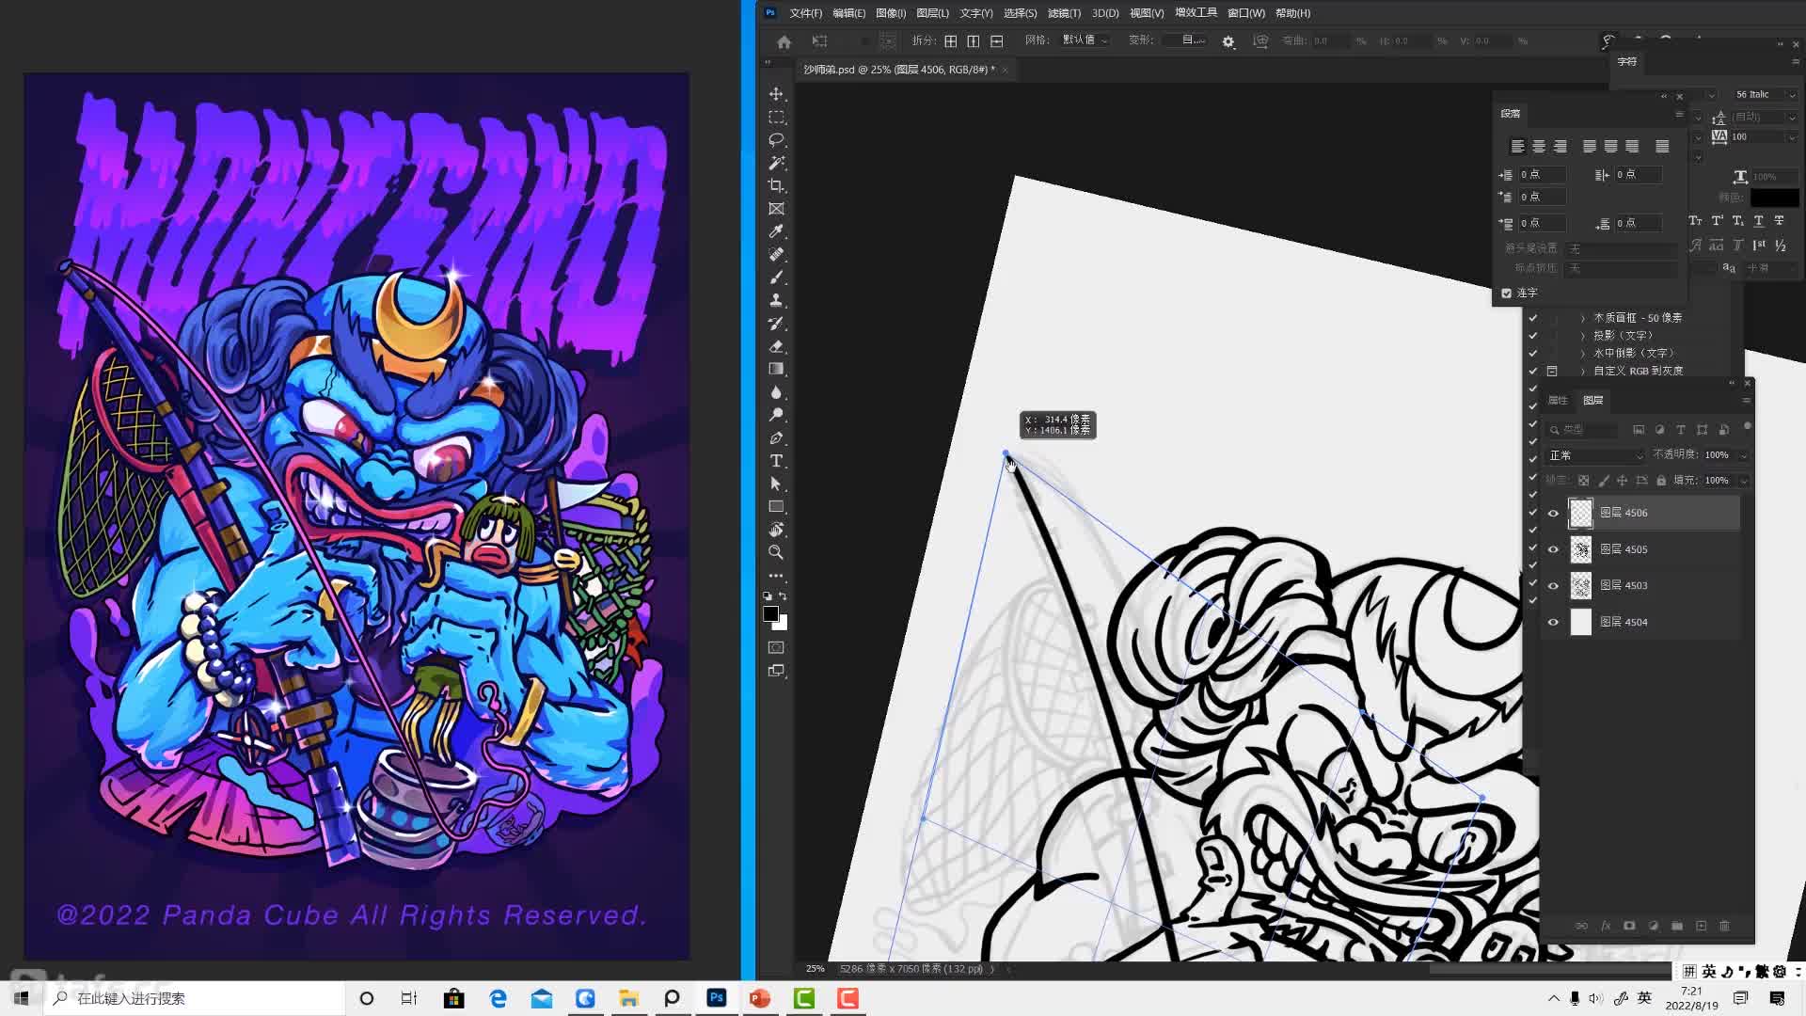Click split warp vertically icon

(x=974, y=41)
